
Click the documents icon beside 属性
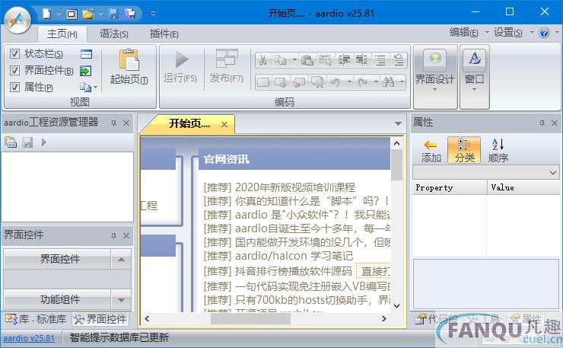[85, 87]
